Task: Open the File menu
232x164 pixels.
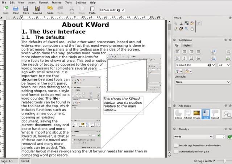Action: tap(4, 3)
